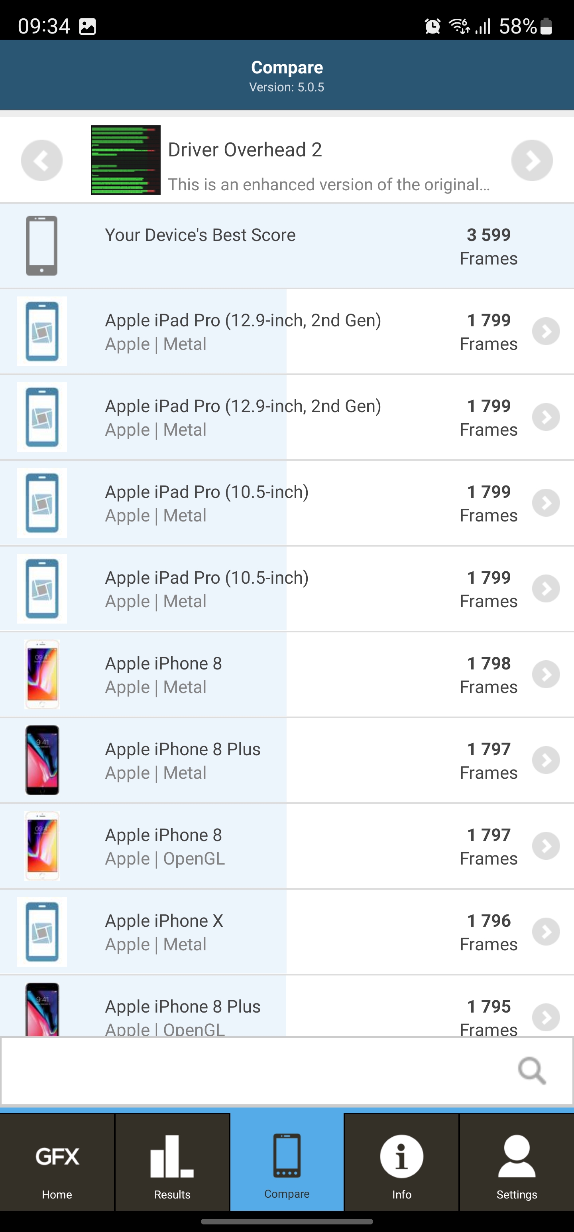This screenshot has height=1232, width=574.
Task: Tap the Driver Overhead 2 description text
Action: click(329, 185)
